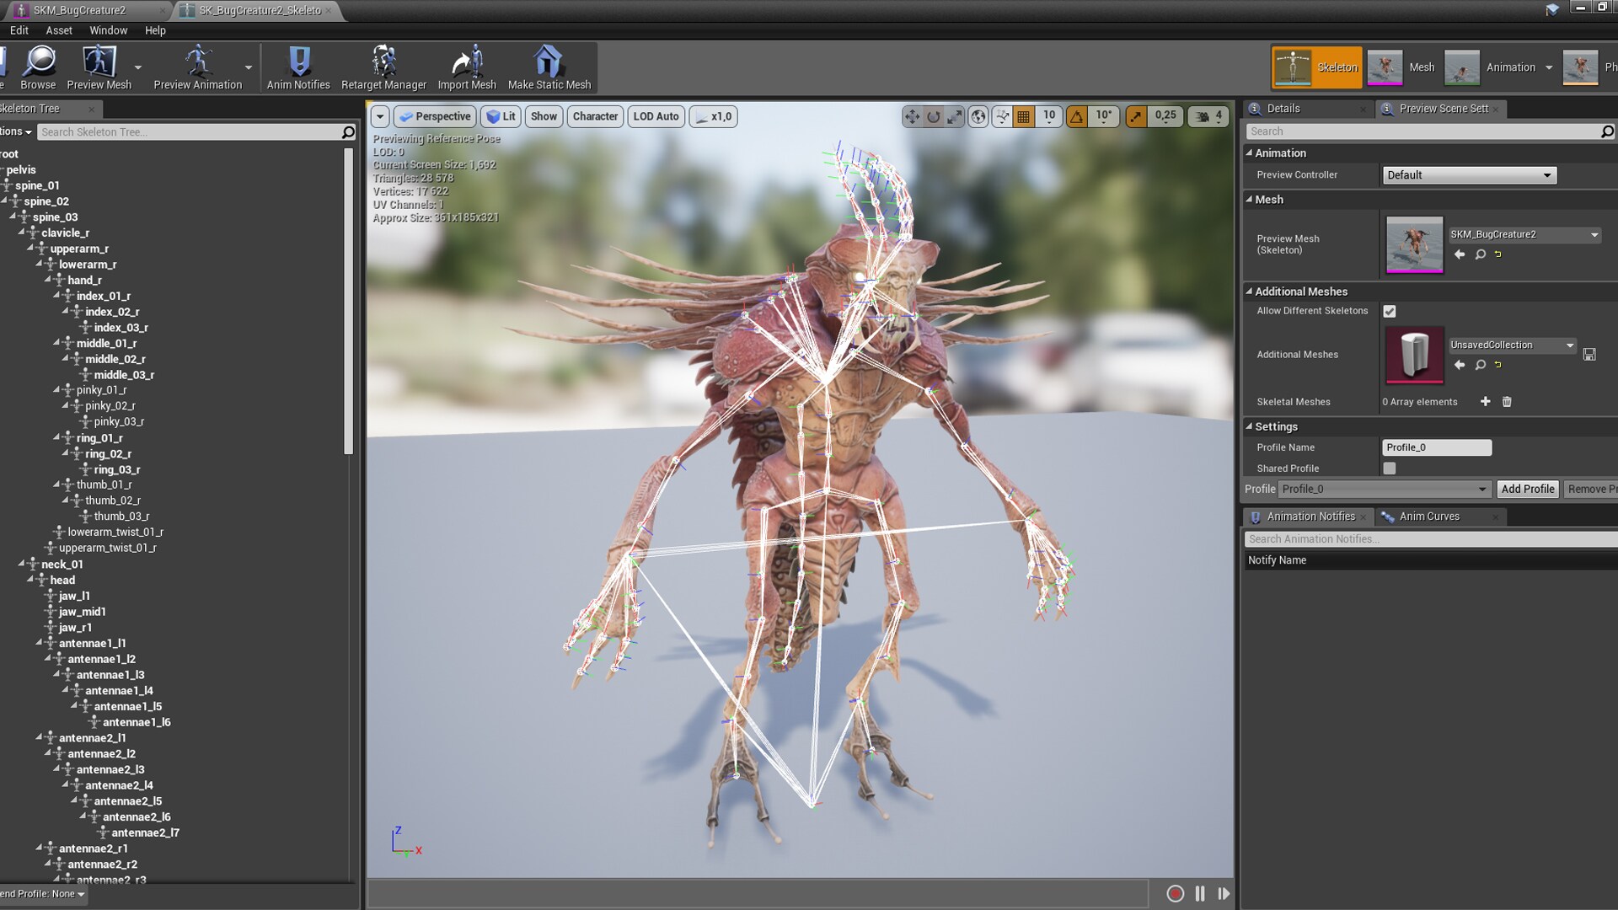Open the Character viewport menu button
The width and height of the screenshot is (1618, 910).
click(x=595, y=116)
